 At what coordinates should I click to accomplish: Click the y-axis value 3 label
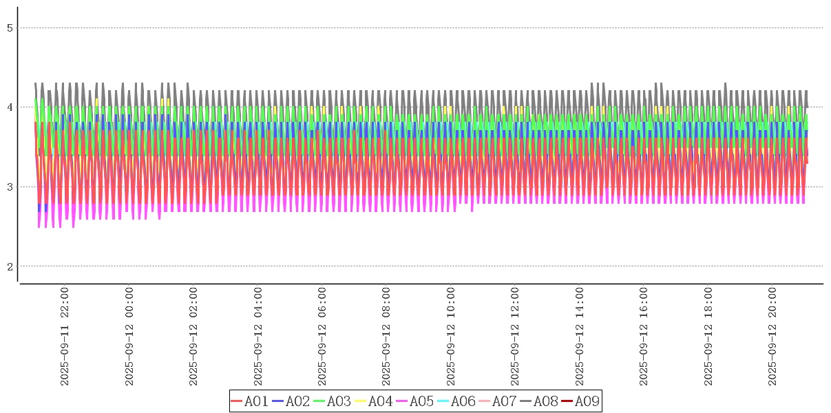(x=10, y=187)
